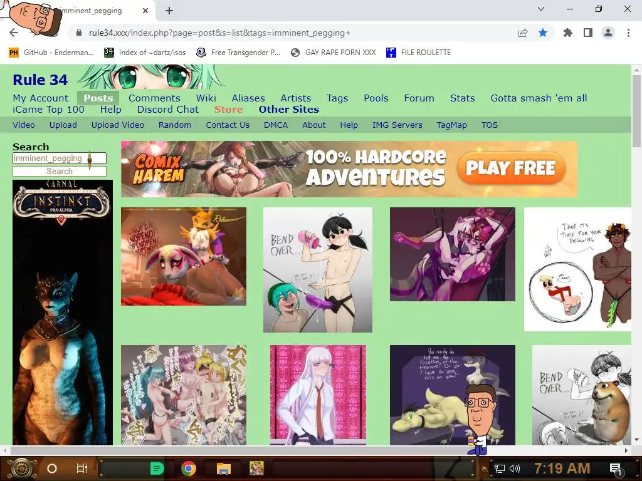Open iCame Top 100 link
The width and height of the screenshot is (642, 481).
tap(48, 110)
